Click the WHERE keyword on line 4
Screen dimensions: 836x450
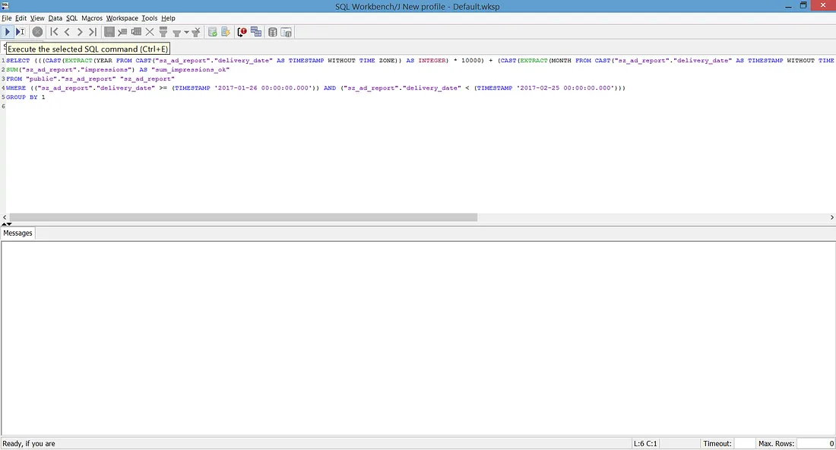click(x=16, y=88)
